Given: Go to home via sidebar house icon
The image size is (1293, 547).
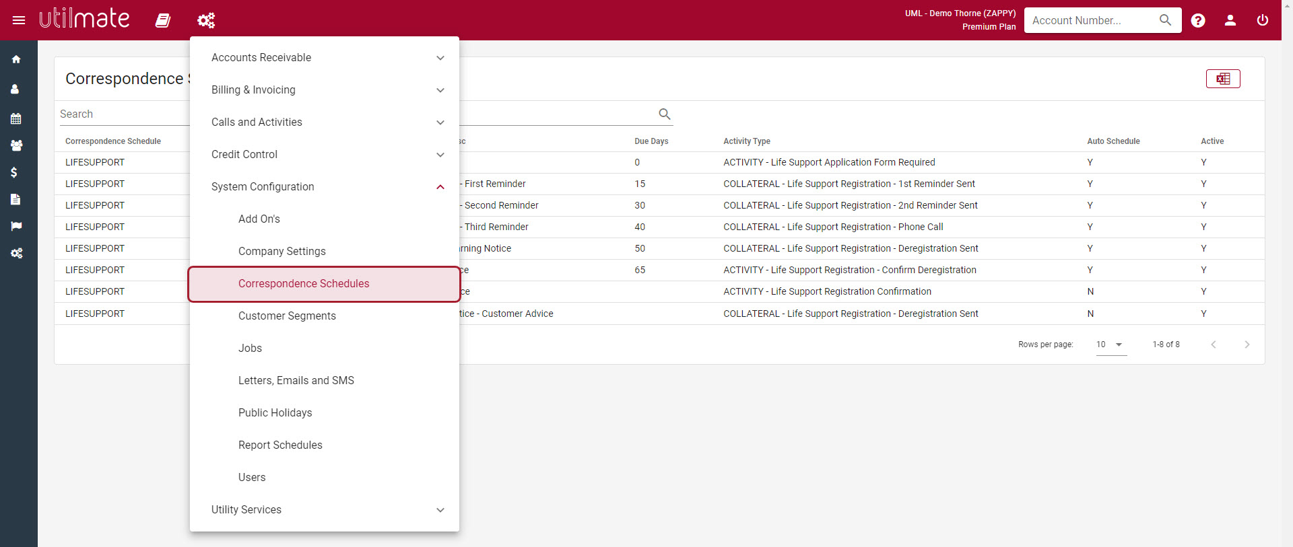Looking at the screenshot, I should tap(16, 59).
